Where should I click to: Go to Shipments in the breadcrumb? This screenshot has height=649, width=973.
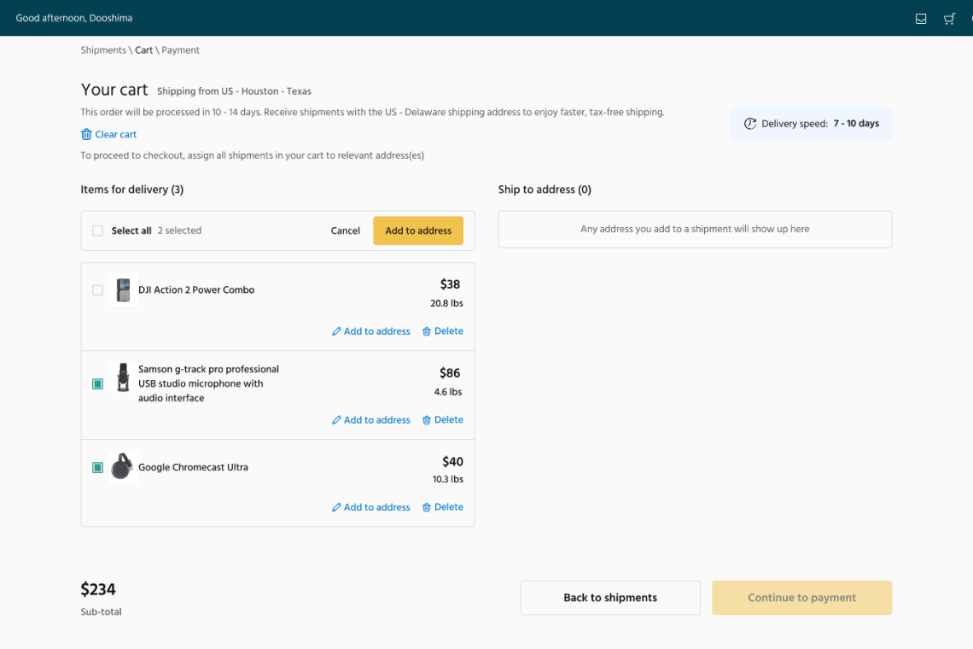pyautogui.click(x=103, y=50)
